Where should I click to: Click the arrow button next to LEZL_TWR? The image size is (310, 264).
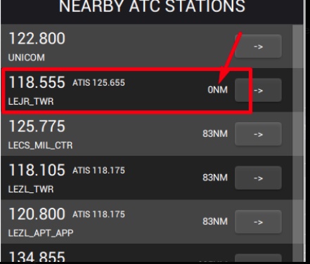click(258, 178)
